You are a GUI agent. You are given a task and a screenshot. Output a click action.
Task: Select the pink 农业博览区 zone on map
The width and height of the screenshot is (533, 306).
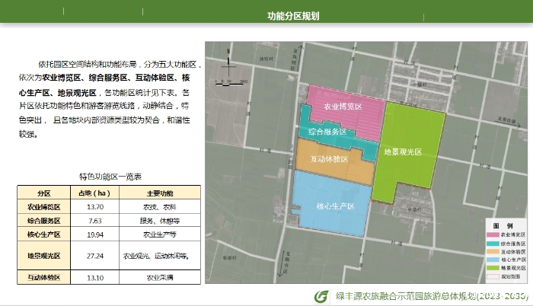(x=342, y=108)
